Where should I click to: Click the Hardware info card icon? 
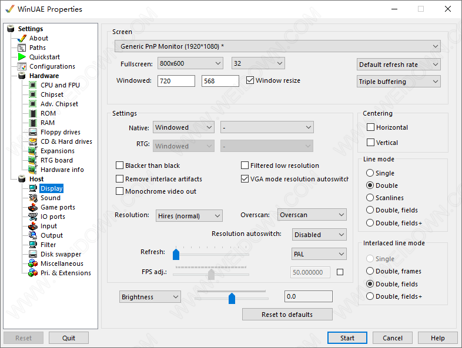[x=32, y=170]
